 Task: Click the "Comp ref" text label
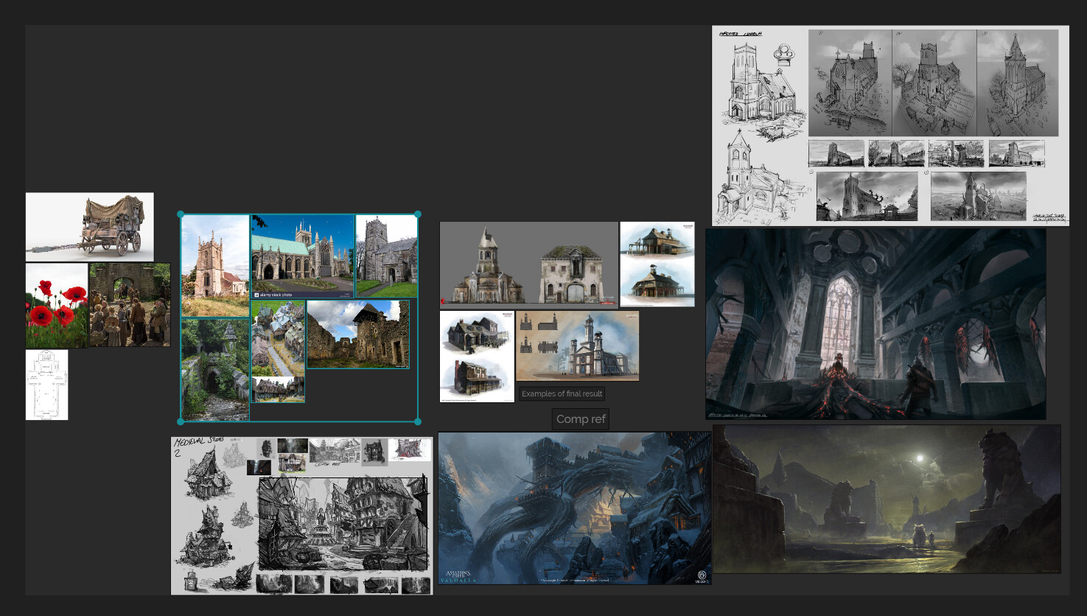point(580,419)
